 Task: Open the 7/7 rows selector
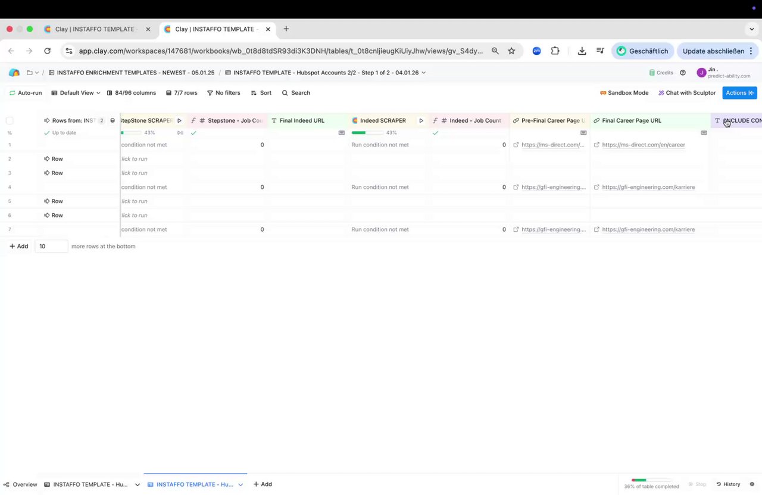click(182, 93)
